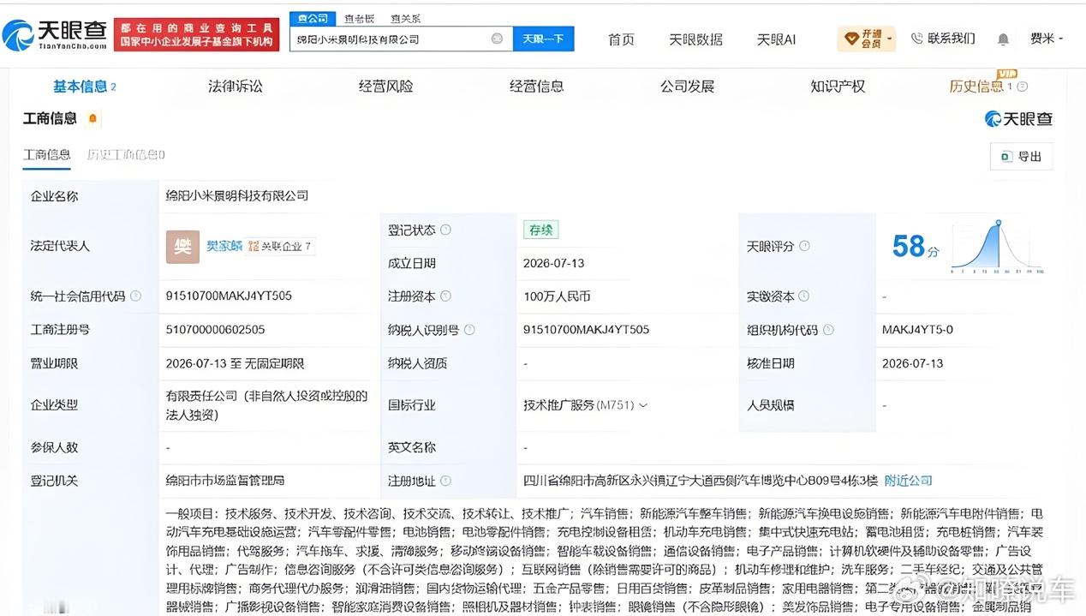Image resolution: width=1086 pixels, height=616 pixels.
Task: Click help icon next to 天眼评分
Action: (x=803, y=246)
